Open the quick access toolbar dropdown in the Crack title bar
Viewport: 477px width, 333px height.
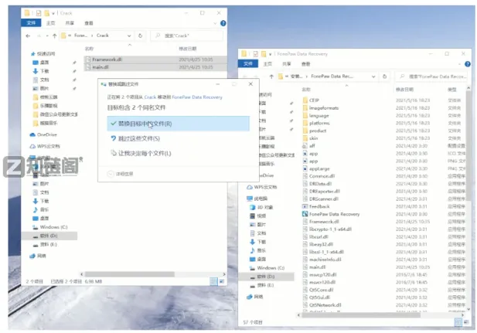coord(53,13)
